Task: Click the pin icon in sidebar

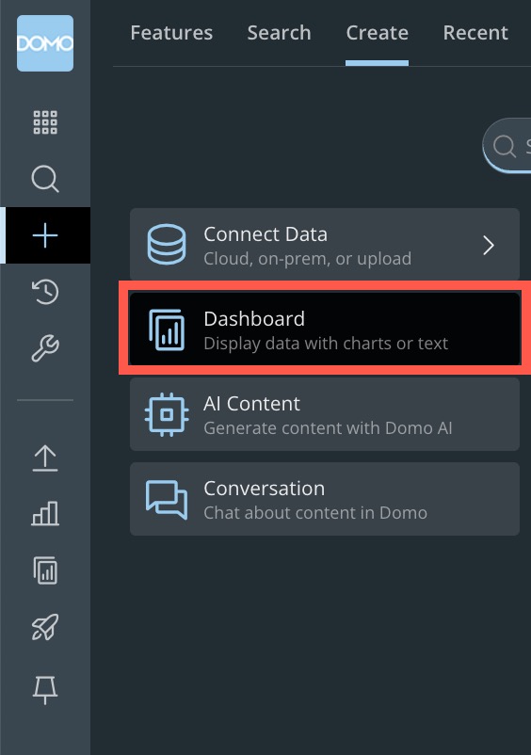Action: (45, 690)
